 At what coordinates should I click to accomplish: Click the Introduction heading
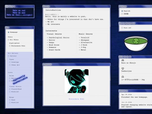click(x=53, y=10)
